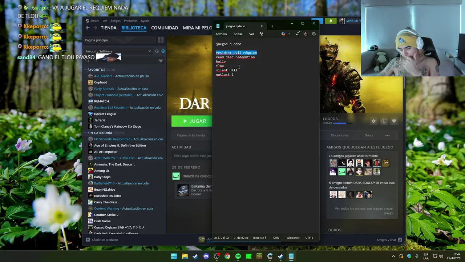Collapse SIN CATEGORÍA section
Image resolution: width=465 pixels, height=262 pixels.
tap(85, 133)
